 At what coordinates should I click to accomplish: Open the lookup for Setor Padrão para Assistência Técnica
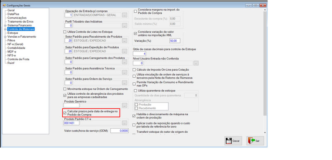(125, 72)
